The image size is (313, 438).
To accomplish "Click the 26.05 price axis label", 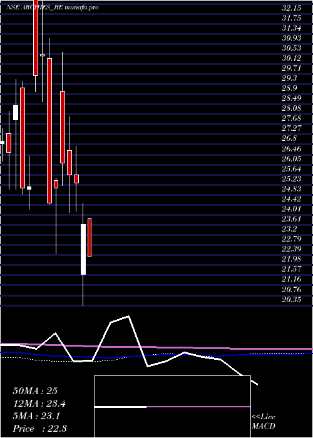I will point(291,159).
